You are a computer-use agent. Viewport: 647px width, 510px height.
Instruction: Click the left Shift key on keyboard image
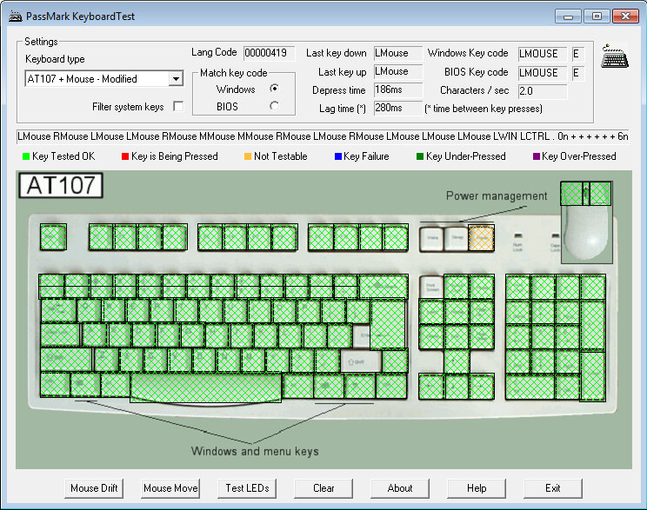(66, 360)
